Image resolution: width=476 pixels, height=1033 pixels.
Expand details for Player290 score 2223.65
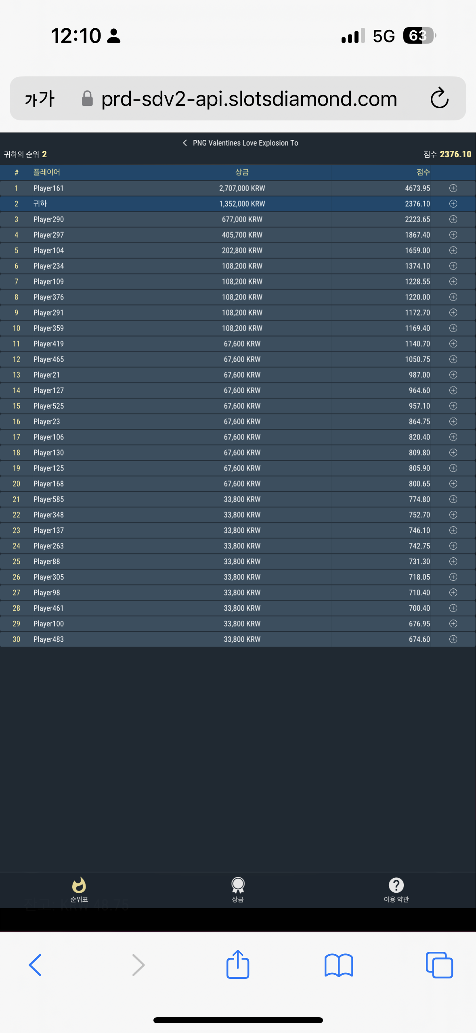click(453, 219)
